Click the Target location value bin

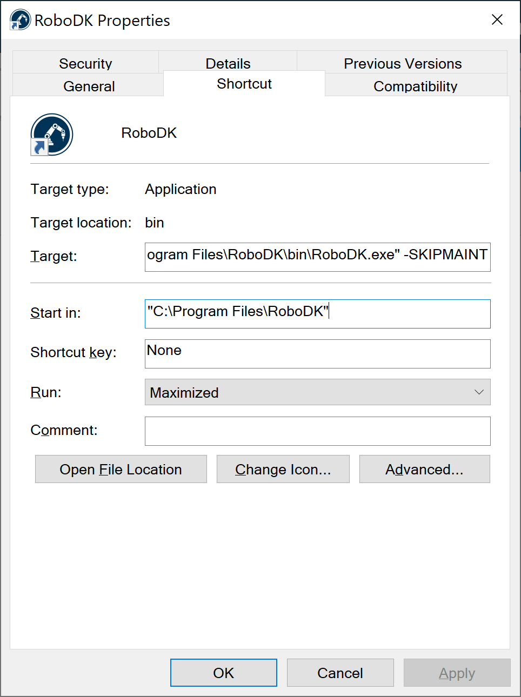155,223
